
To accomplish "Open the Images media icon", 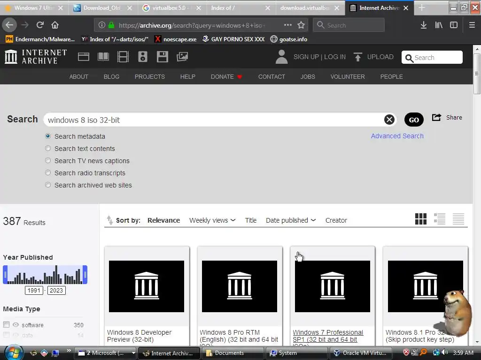I will 182,57.
